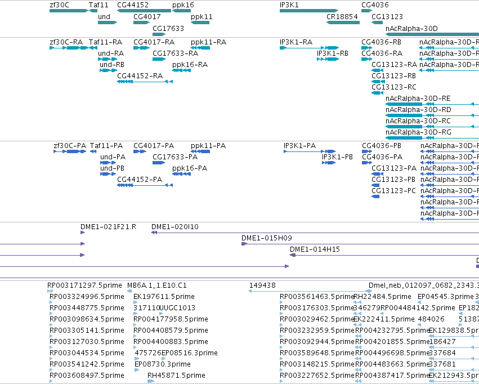Select the CG44152 gene arrow

[144, 11]
